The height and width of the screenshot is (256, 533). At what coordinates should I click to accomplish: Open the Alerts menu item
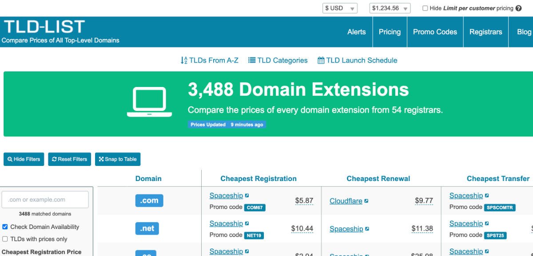[x=357, y=32]
